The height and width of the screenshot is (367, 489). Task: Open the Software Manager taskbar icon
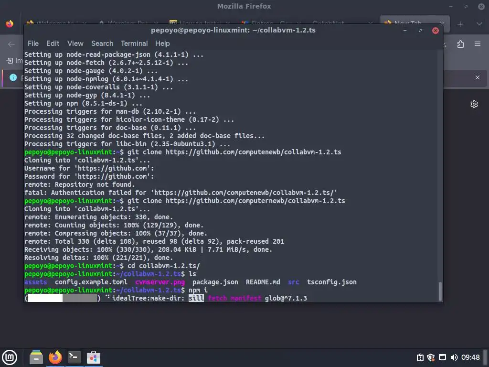point(93,357)
